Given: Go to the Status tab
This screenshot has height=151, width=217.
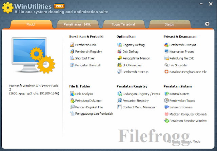Looking at the screenshot, I should click(x=169, y=24).
